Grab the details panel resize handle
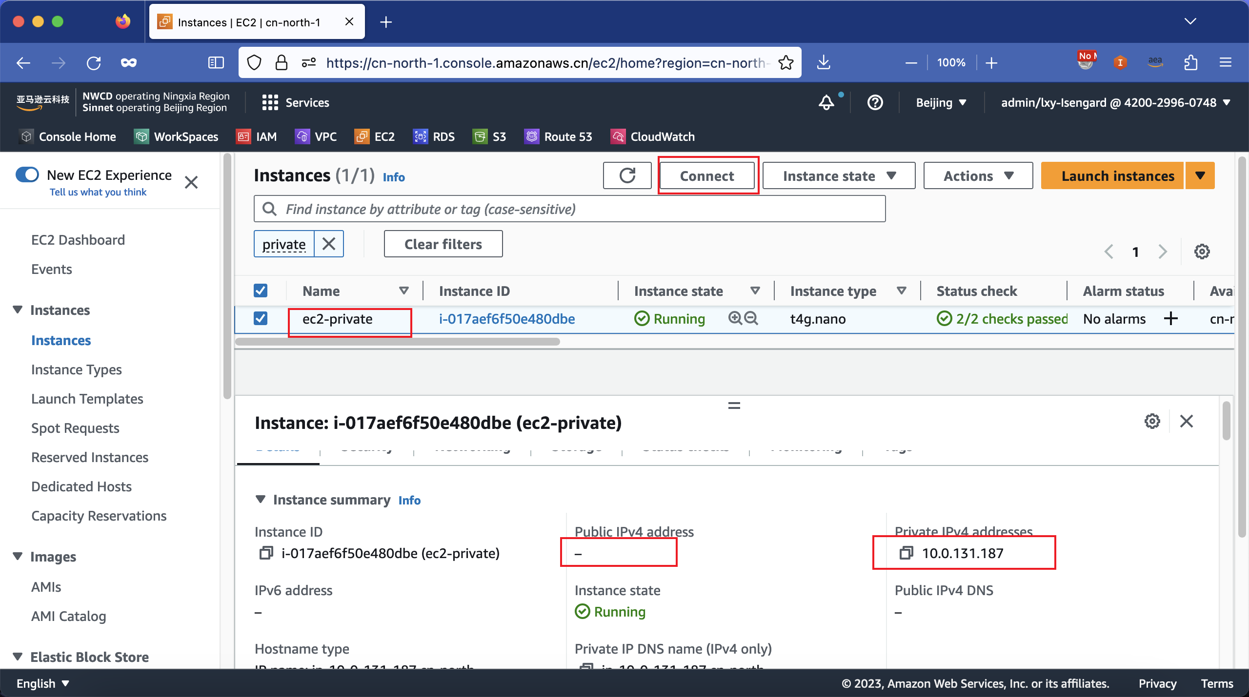 click(x=734, y=406)
